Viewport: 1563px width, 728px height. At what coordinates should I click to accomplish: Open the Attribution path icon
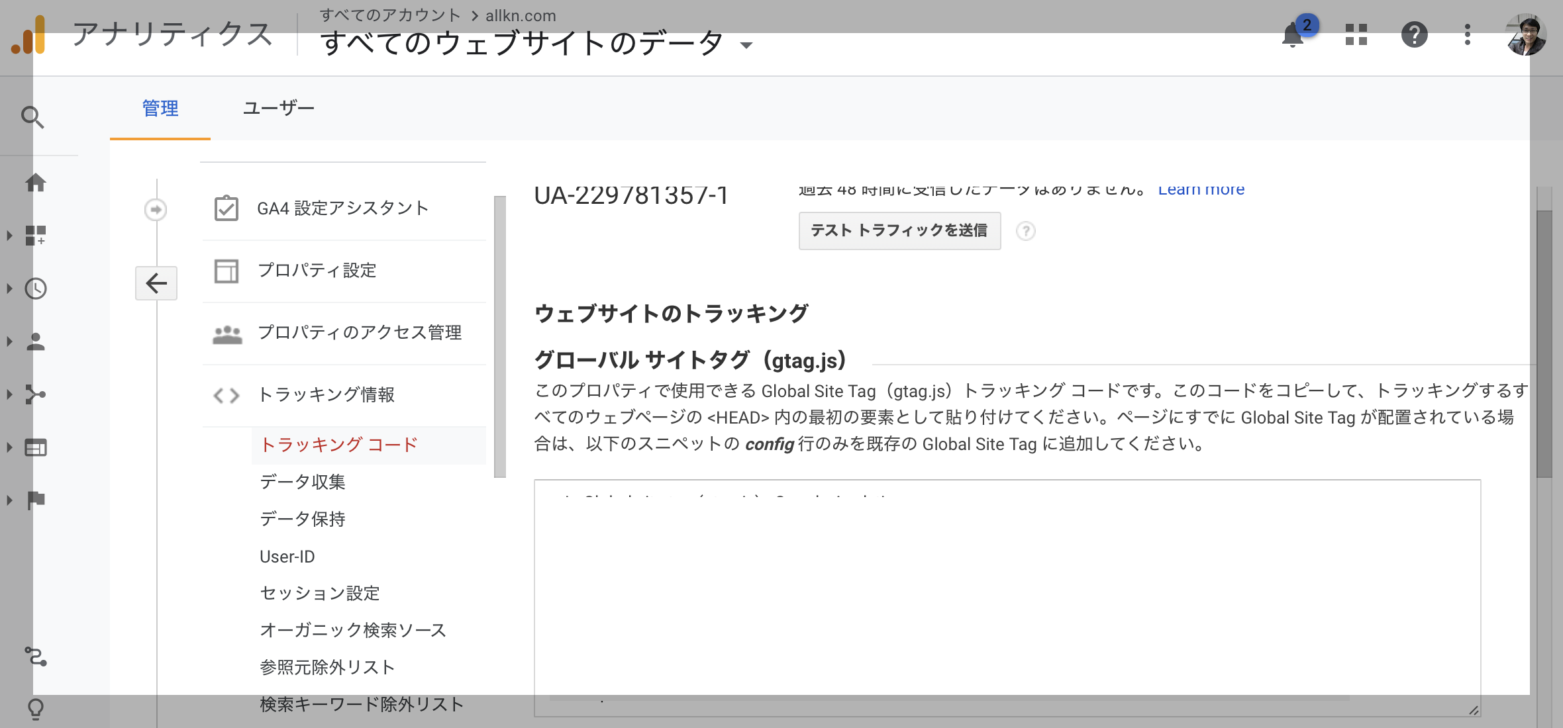(36, 657)
